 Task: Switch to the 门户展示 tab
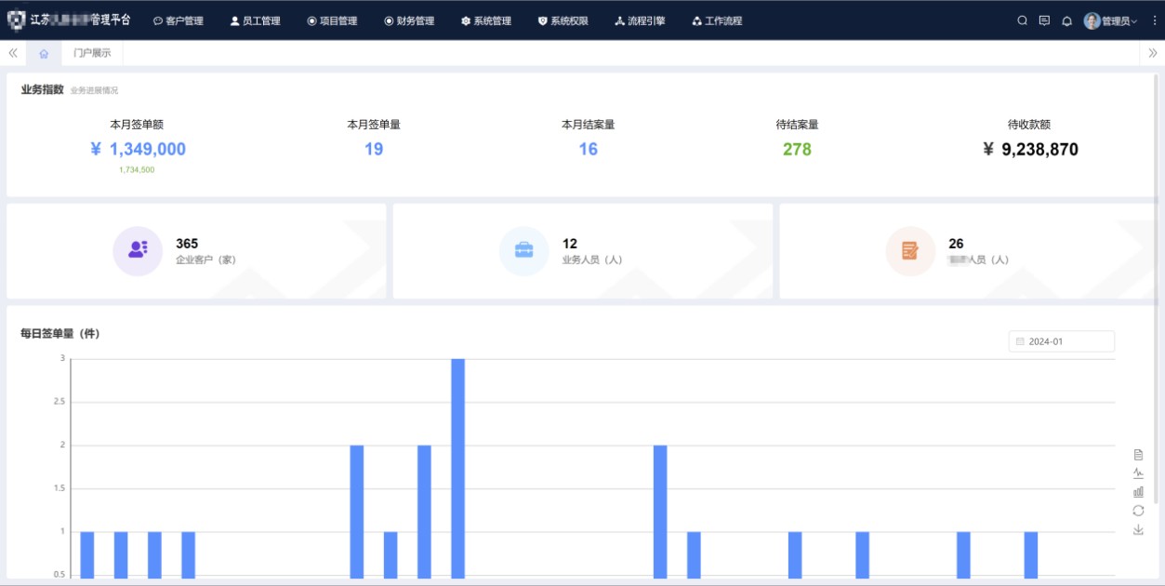(92, 53)
